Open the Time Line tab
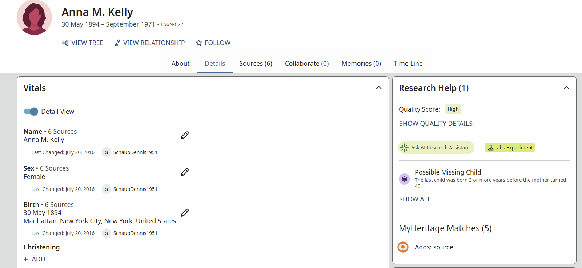 [x=408, y=64]
